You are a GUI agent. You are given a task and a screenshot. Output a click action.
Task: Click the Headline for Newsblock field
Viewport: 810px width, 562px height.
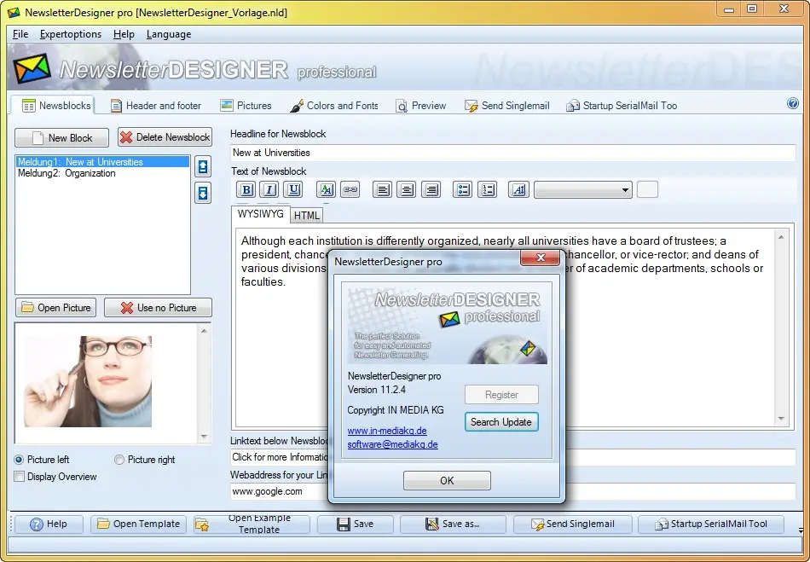512,153
